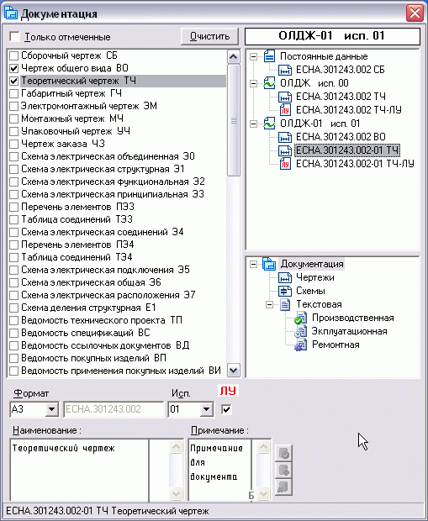Check the Сборочный чертеж СБ box
This screenshot has width=428, height=521.
tap(13, 55)
